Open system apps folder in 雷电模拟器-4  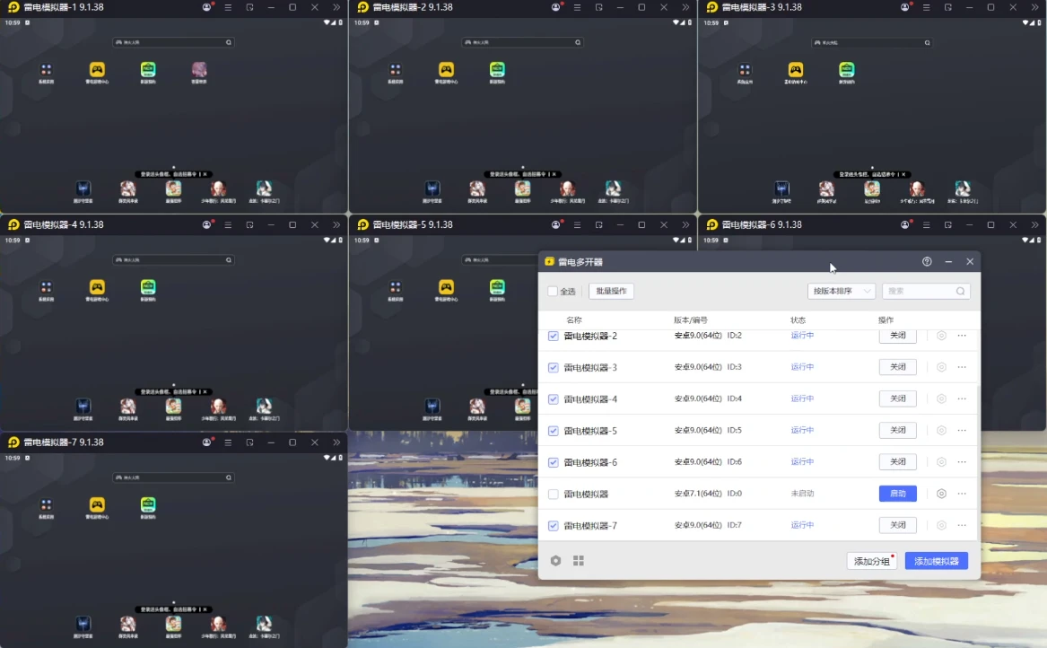pyautogui.click(x=46, y=288)
